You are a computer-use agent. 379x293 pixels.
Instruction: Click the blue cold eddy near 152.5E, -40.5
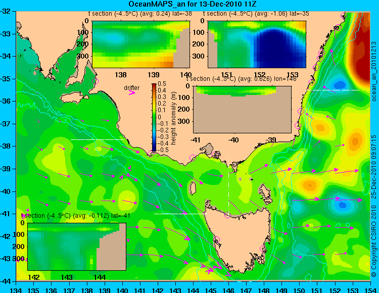pyautogui.click(x=343, y=205)
